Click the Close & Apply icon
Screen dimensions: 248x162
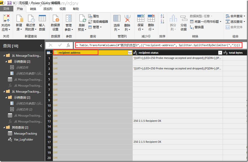point(6,18)
